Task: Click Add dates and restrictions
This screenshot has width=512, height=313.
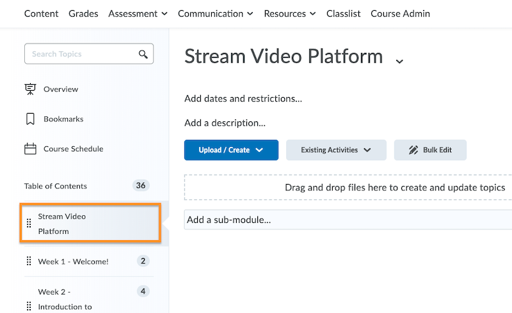Action: 243,99
